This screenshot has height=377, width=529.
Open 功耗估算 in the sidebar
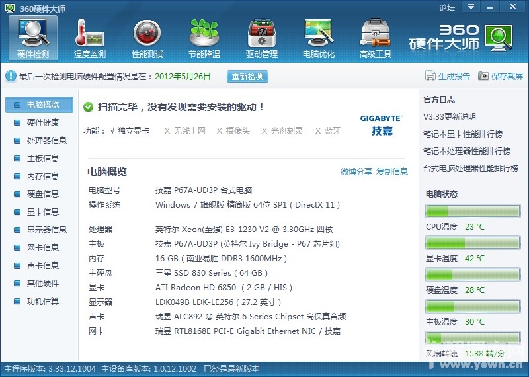42,302
